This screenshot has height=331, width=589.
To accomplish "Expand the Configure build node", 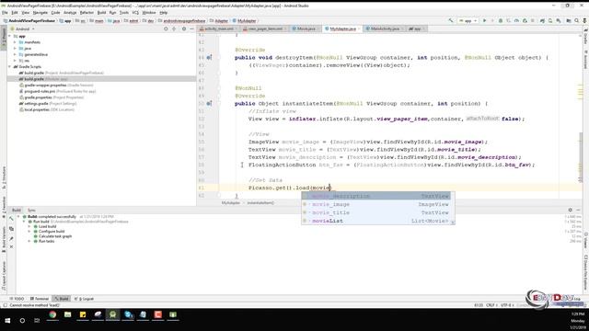I will tap(29, 232).
